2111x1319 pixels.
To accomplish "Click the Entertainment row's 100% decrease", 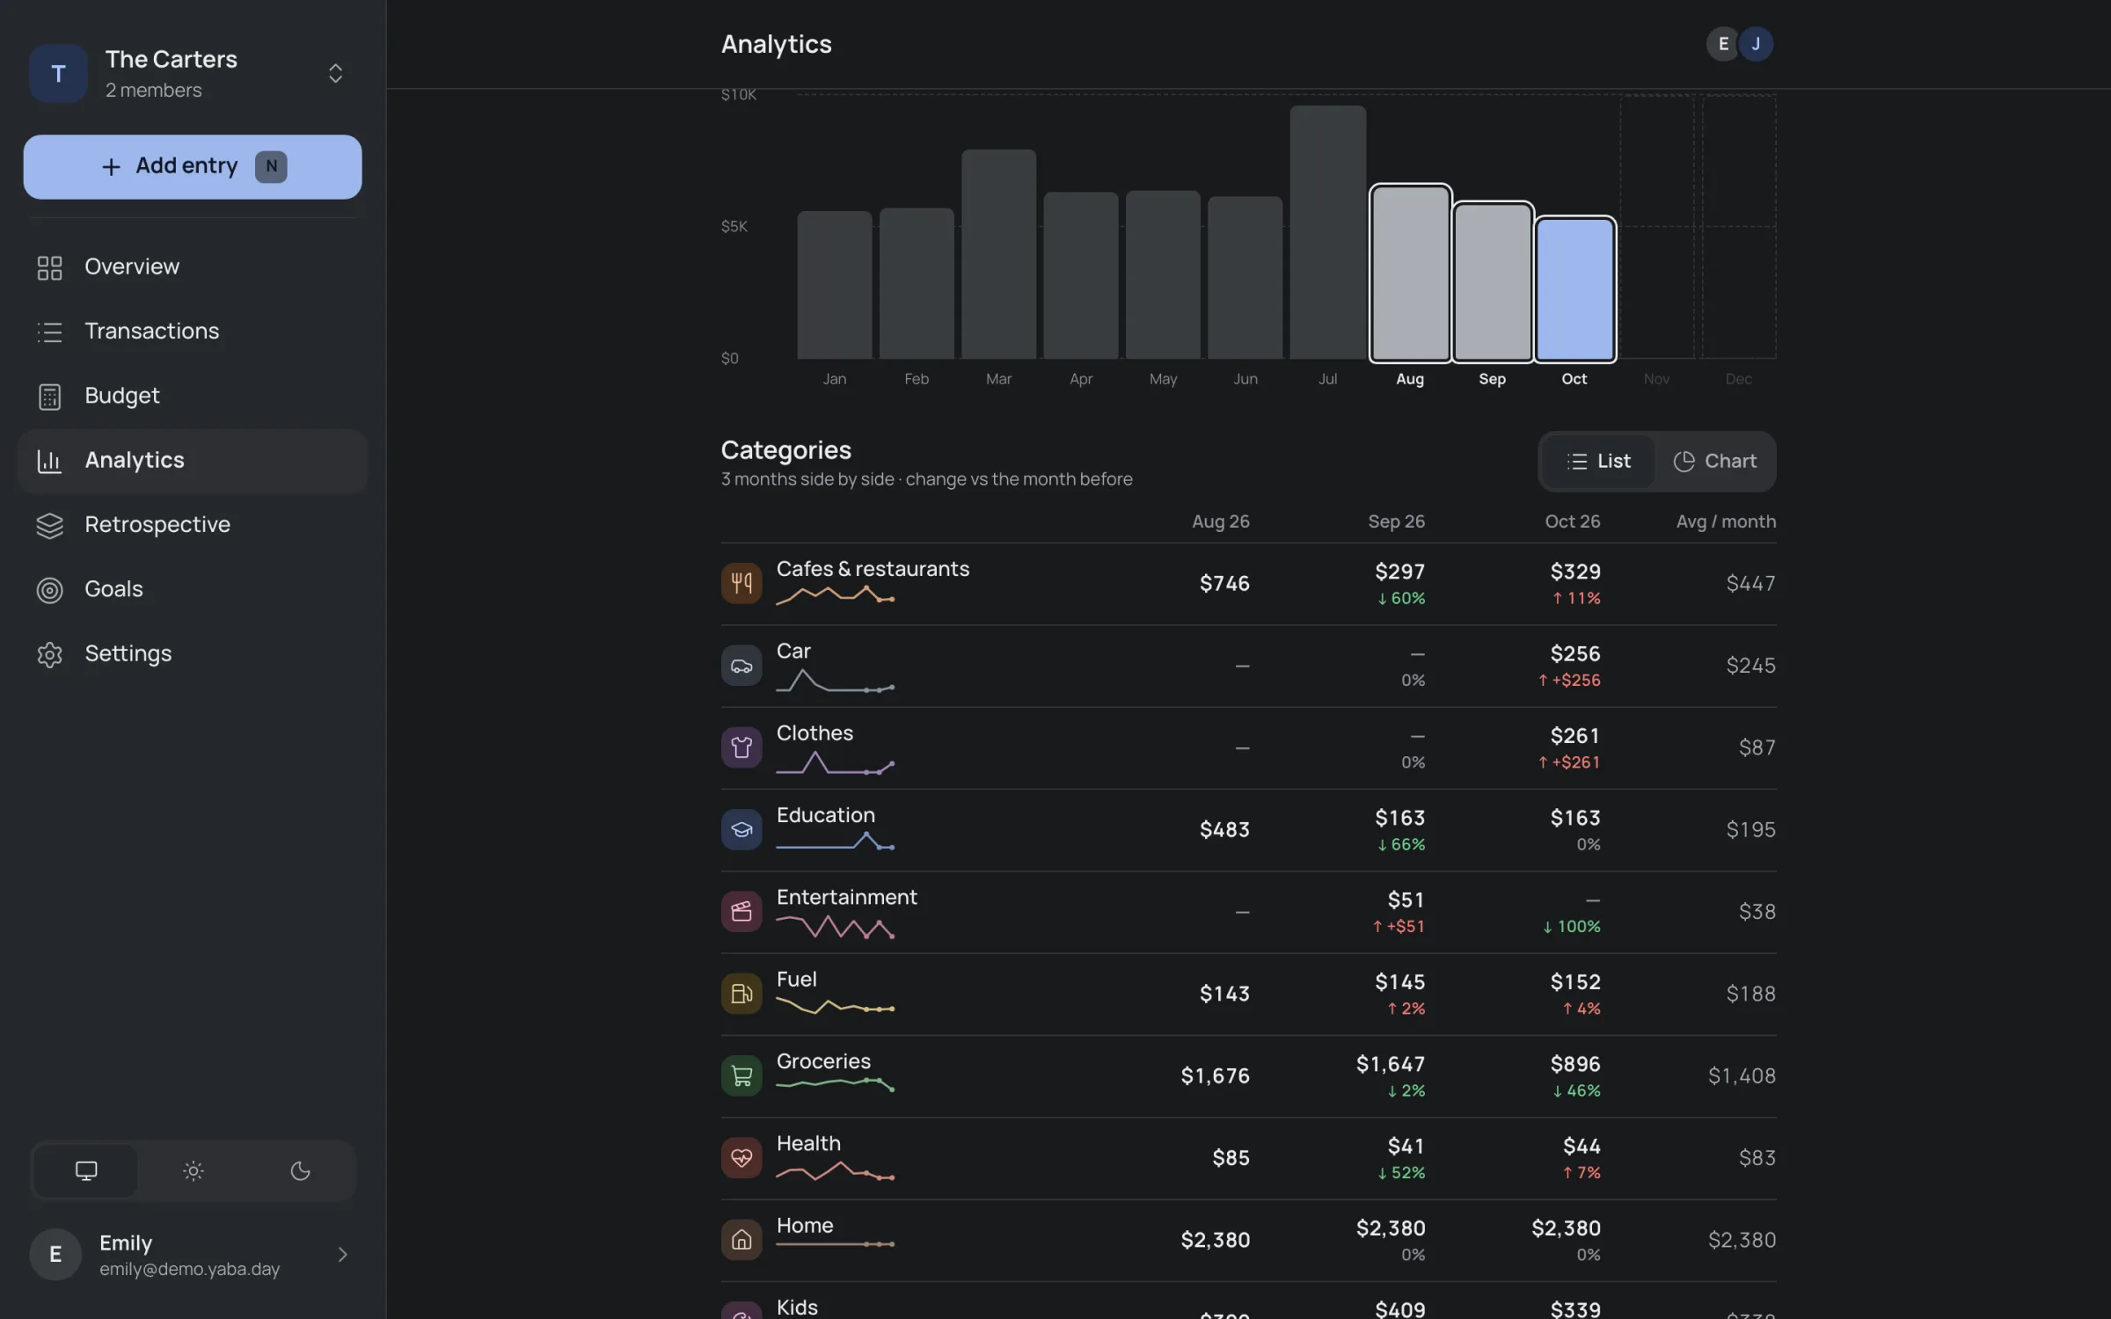I will click(x=1571, y=927).
